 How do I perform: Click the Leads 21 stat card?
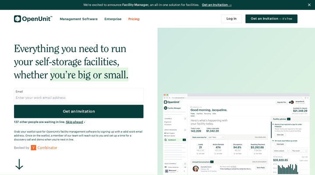tap(200, 149)
